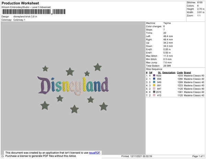Click the 'Colorway 1' value
Viewport: 206px width, 159px height.
click(19, 20)
